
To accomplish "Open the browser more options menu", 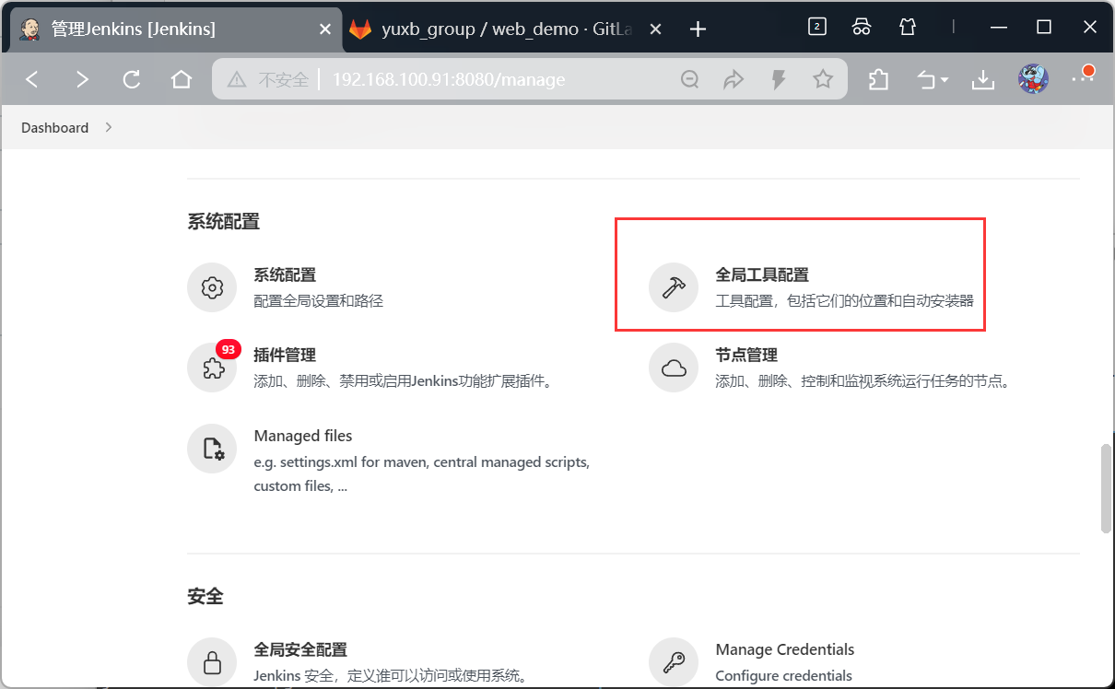I will tap(1082, 77).
